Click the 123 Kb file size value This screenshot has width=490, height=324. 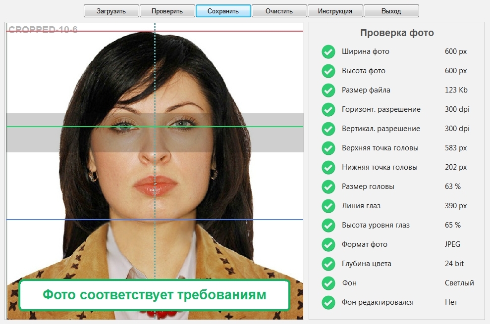(456, 90)
